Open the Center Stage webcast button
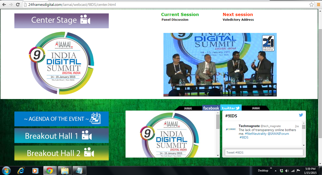The width and height of the screenshot is (322, 175). 61,21
